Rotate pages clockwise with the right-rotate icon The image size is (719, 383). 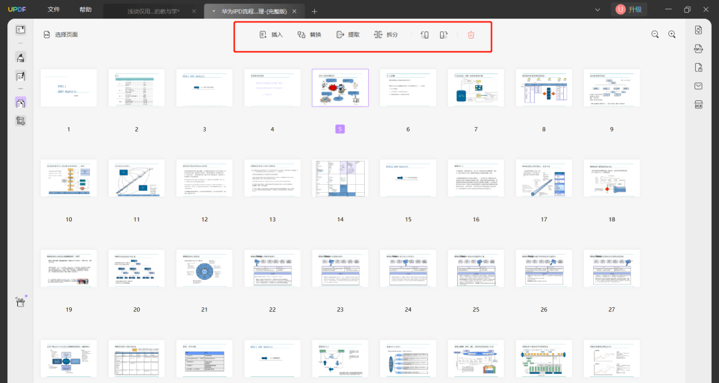pos(443,35)
